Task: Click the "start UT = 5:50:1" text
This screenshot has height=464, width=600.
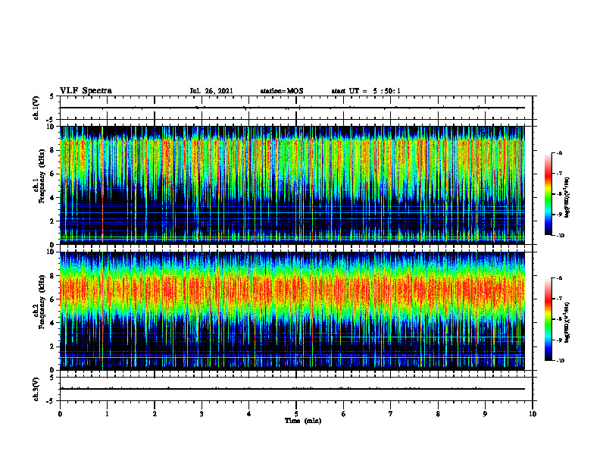Action: tap(366, 91)
